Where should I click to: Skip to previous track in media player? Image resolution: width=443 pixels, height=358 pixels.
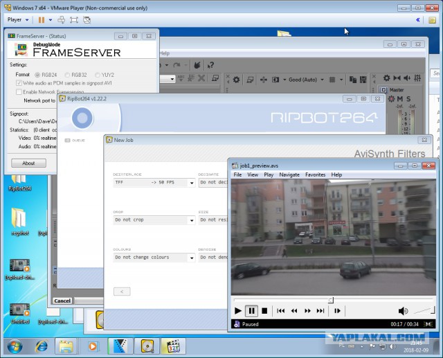[280, 311]
